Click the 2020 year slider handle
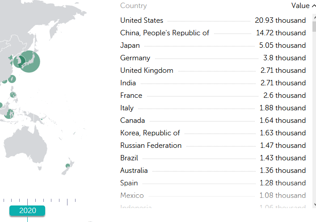Screen dimensions: 316x222 pos(27,210)
